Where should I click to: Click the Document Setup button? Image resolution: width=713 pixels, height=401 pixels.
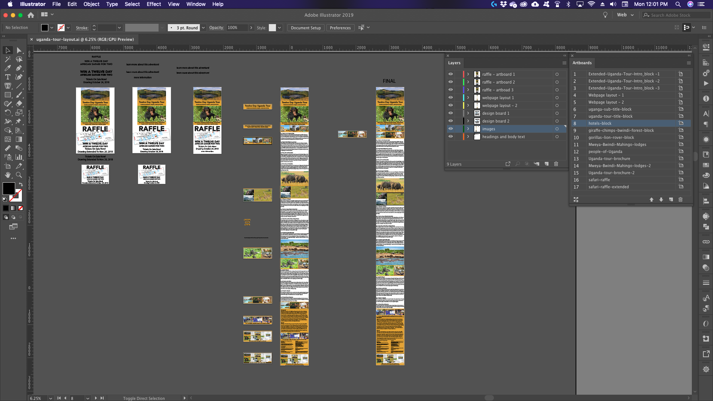[x=306, y=27]
